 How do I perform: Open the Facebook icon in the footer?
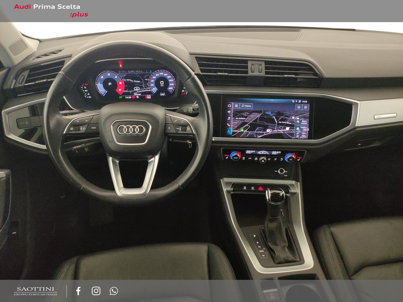point(78,291)
